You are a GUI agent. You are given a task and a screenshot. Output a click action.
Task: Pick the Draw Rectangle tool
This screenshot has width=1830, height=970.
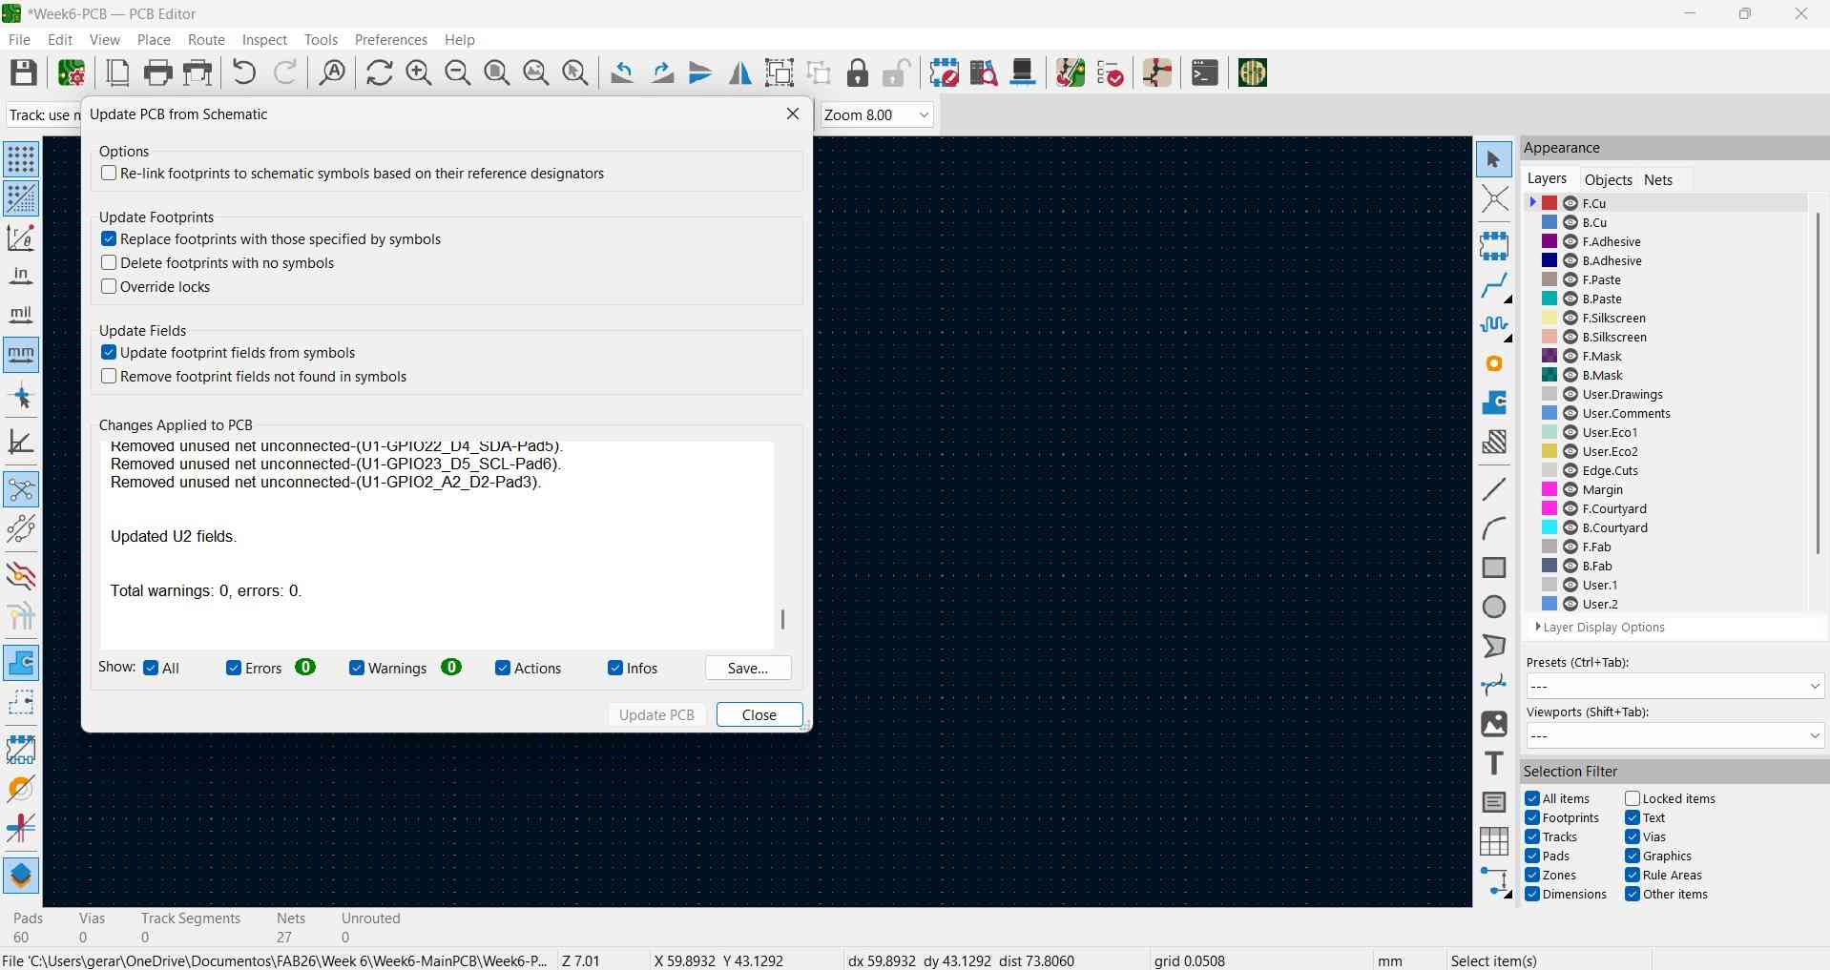[x=1494, y=568]
